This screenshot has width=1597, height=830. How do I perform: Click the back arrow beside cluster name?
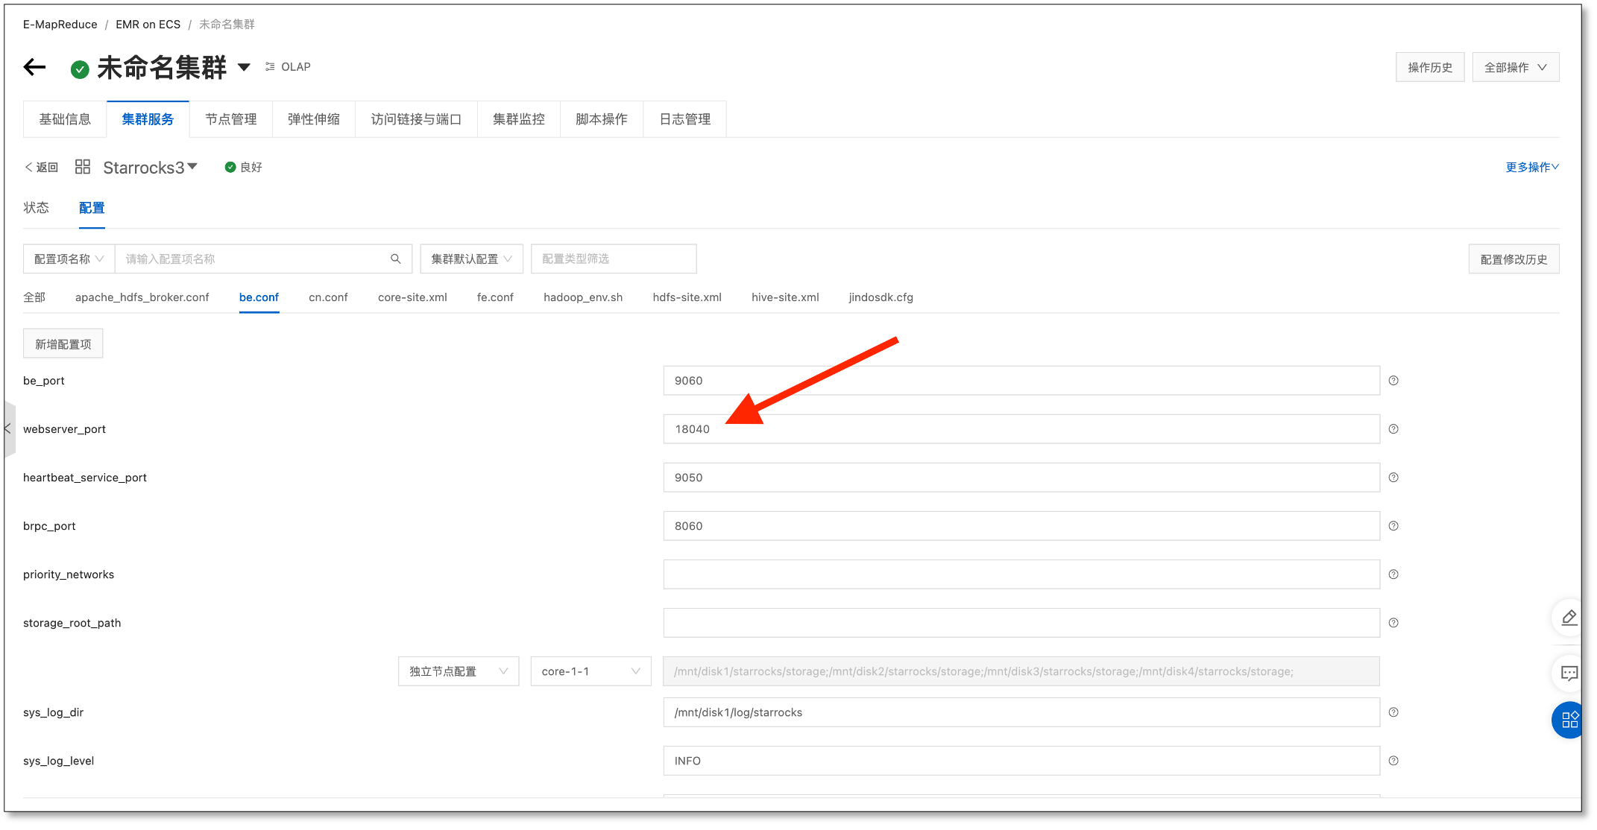point(34,68)
